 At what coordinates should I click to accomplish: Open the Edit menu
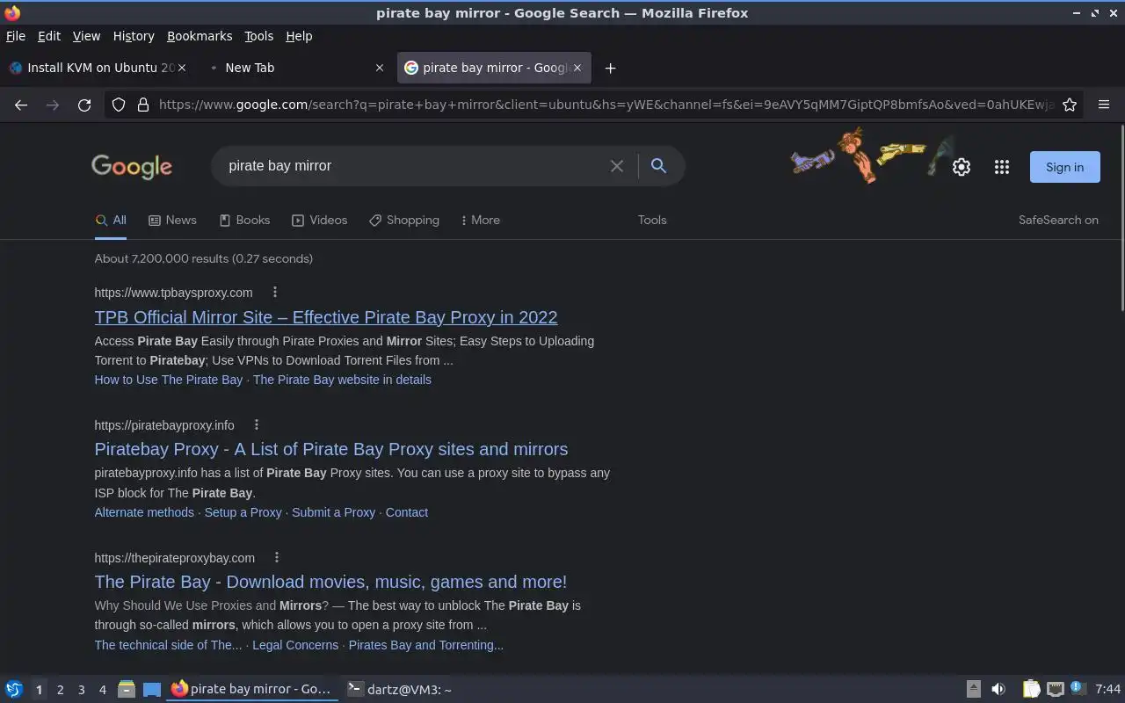coord(49,36)
